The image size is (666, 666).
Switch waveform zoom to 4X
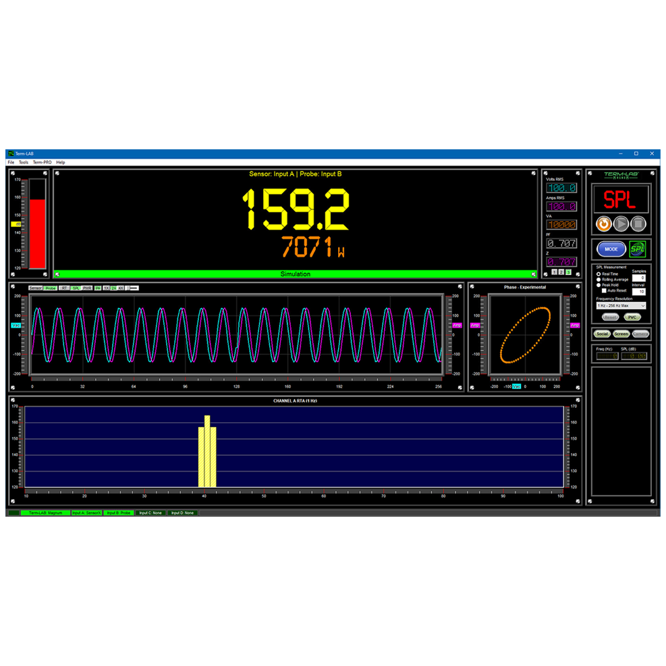121,288
